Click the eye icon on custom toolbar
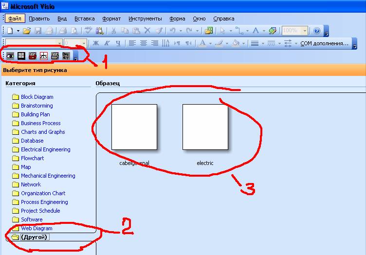The height and width of the screenshot is (255, 366). [x=10, y=56]
